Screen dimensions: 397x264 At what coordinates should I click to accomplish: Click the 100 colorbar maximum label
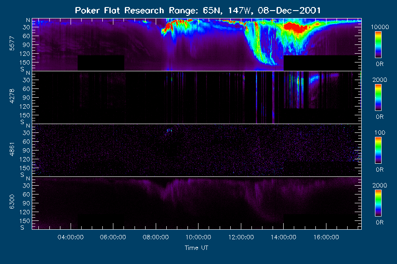pos(380,132)
